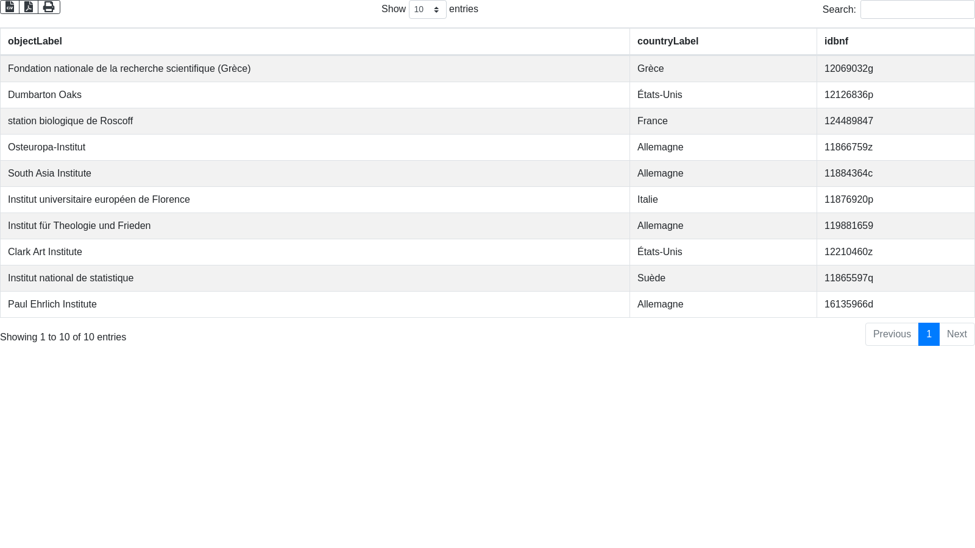Screen dimensions: 975x548
Task: Select Paul Ehrlich Institute cell
Action: click(315, 304)
